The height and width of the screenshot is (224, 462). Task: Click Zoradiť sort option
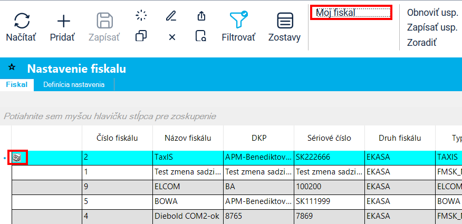click(421, 42)
